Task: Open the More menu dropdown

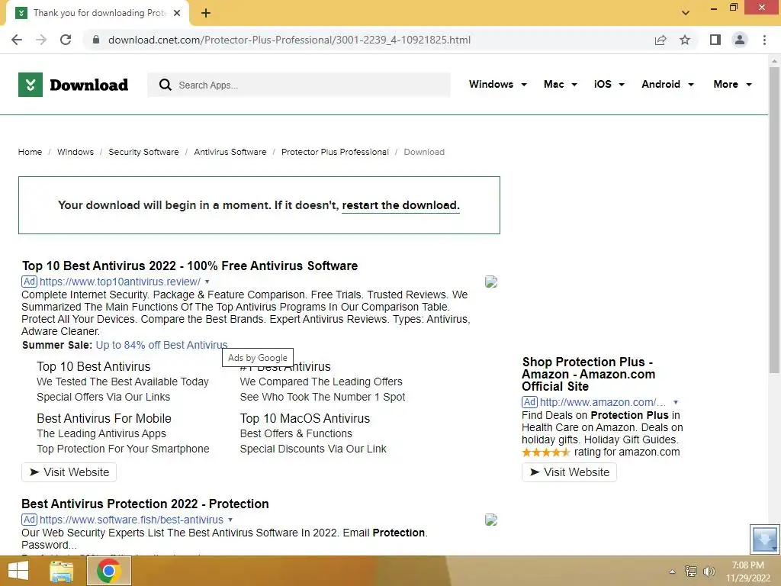Action: coord(732,84)
